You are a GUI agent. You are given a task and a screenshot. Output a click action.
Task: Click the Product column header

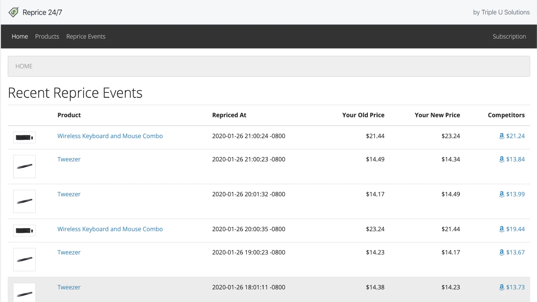[x=69, y=115]
